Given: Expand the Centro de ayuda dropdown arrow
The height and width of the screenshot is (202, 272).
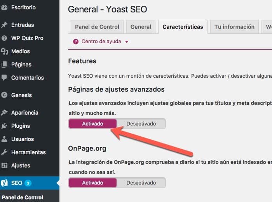Looking at the screenshot, I should point(127,42).
